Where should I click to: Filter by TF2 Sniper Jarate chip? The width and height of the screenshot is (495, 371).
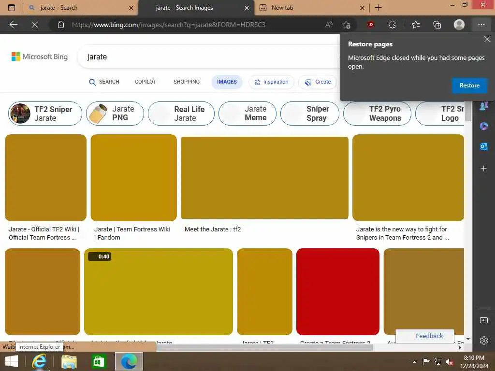[x=45, y=113]
